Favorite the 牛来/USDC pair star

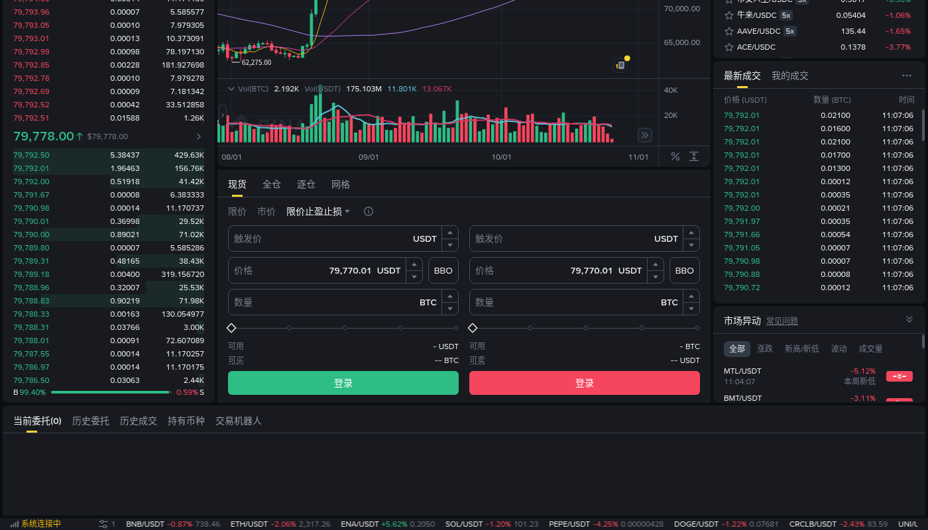(x=729, y=15)
